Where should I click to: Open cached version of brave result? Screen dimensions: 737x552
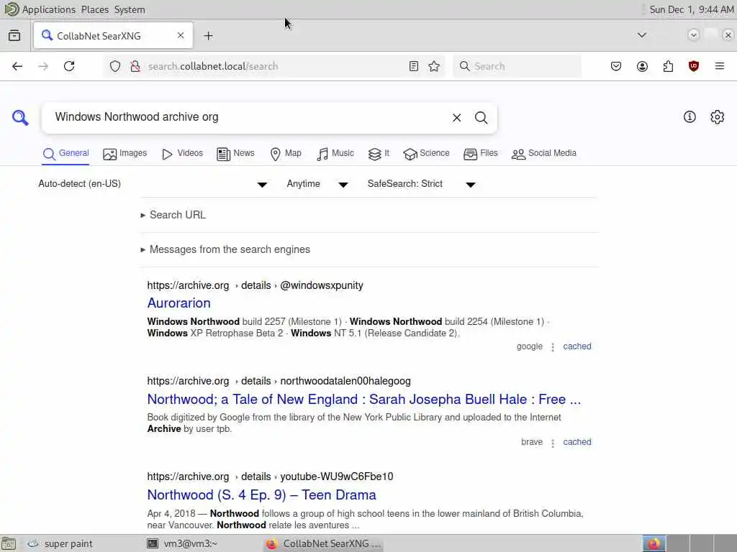(x=577, y=442)
